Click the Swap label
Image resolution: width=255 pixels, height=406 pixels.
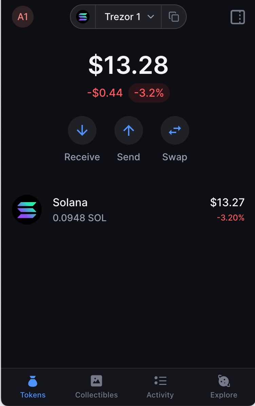coord(175,157)
